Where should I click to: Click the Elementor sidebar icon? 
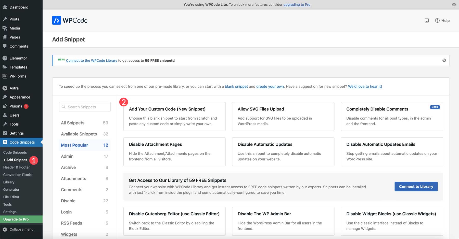pos(5,58)
